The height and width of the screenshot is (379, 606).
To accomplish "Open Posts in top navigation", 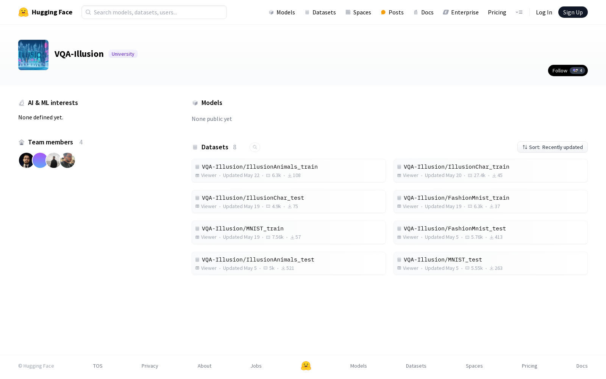I will [392, 12].
